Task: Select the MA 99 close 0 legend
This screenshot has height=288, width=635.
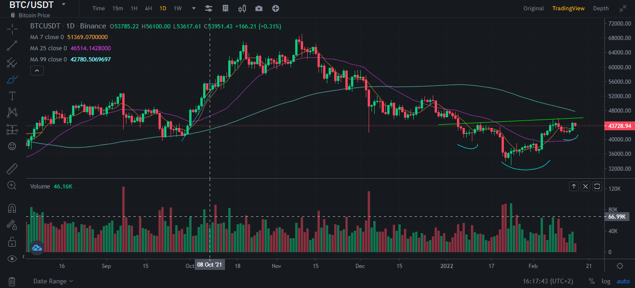Action: [48, 60]
